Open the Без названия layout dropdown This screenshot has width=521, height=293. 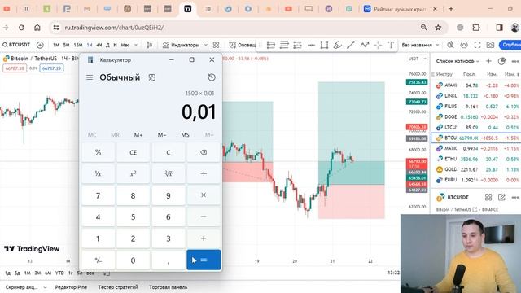[x=420, y=45]
